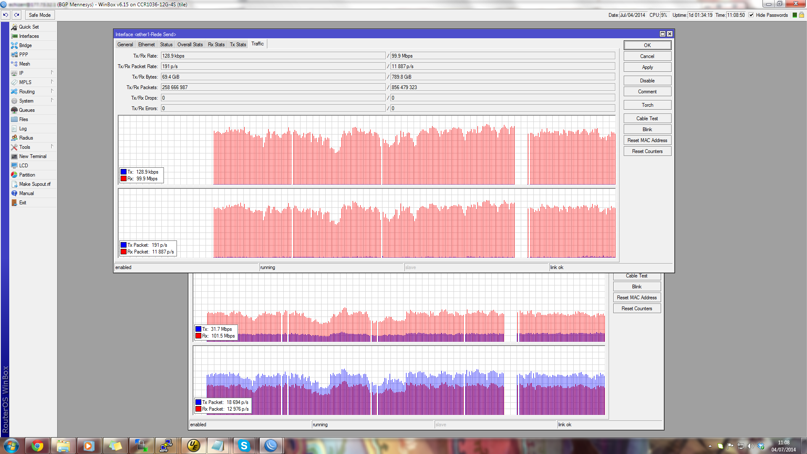Launch a New Terminal
The image size is (807, 454).
click(x=32, y=156)
